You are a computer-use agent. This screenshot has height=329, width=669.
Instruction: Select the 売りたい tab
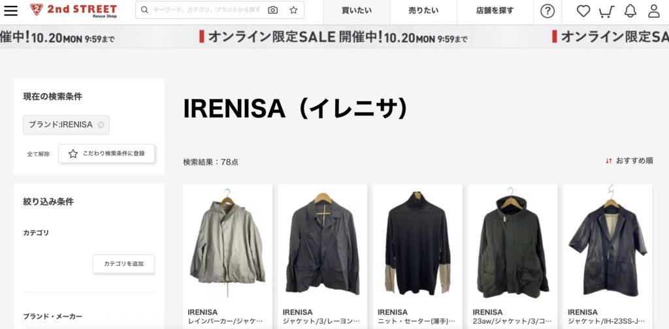(x=423, y=10)
